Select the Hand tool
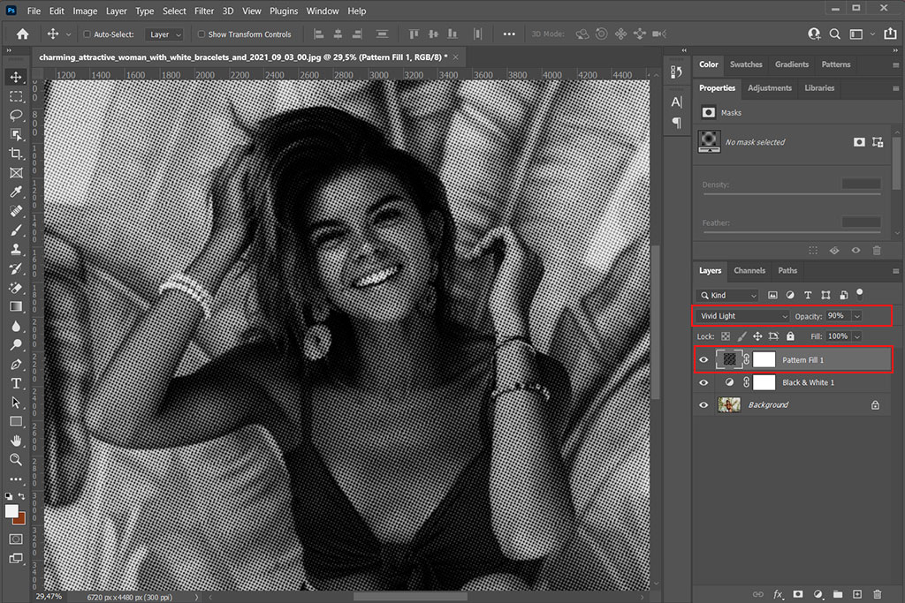Viewport: 905px width, 603px height. point(16,441)
